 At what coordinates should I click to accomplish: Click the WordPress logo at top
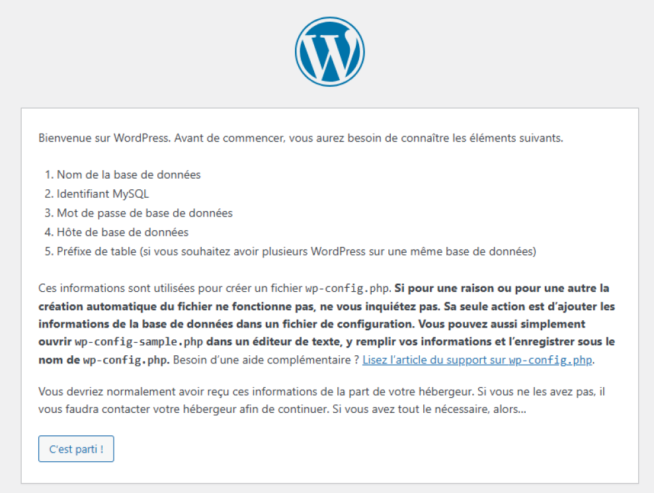pos(329,52)
